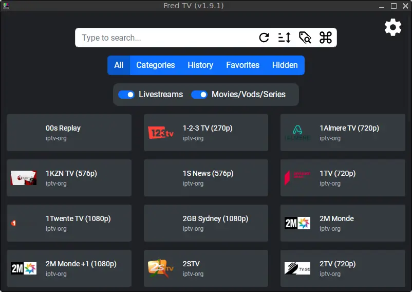This screenshot has width=412, height=292.
Task: Maximize the Fred TV window
Action: pos(394,6)
